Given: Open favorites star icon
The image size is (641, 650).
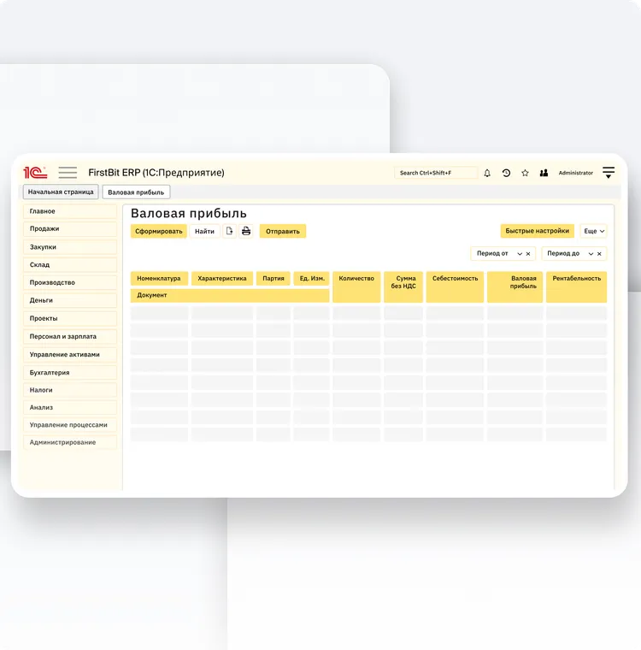Looking at the screenshot, I should (x=525, y=173).
